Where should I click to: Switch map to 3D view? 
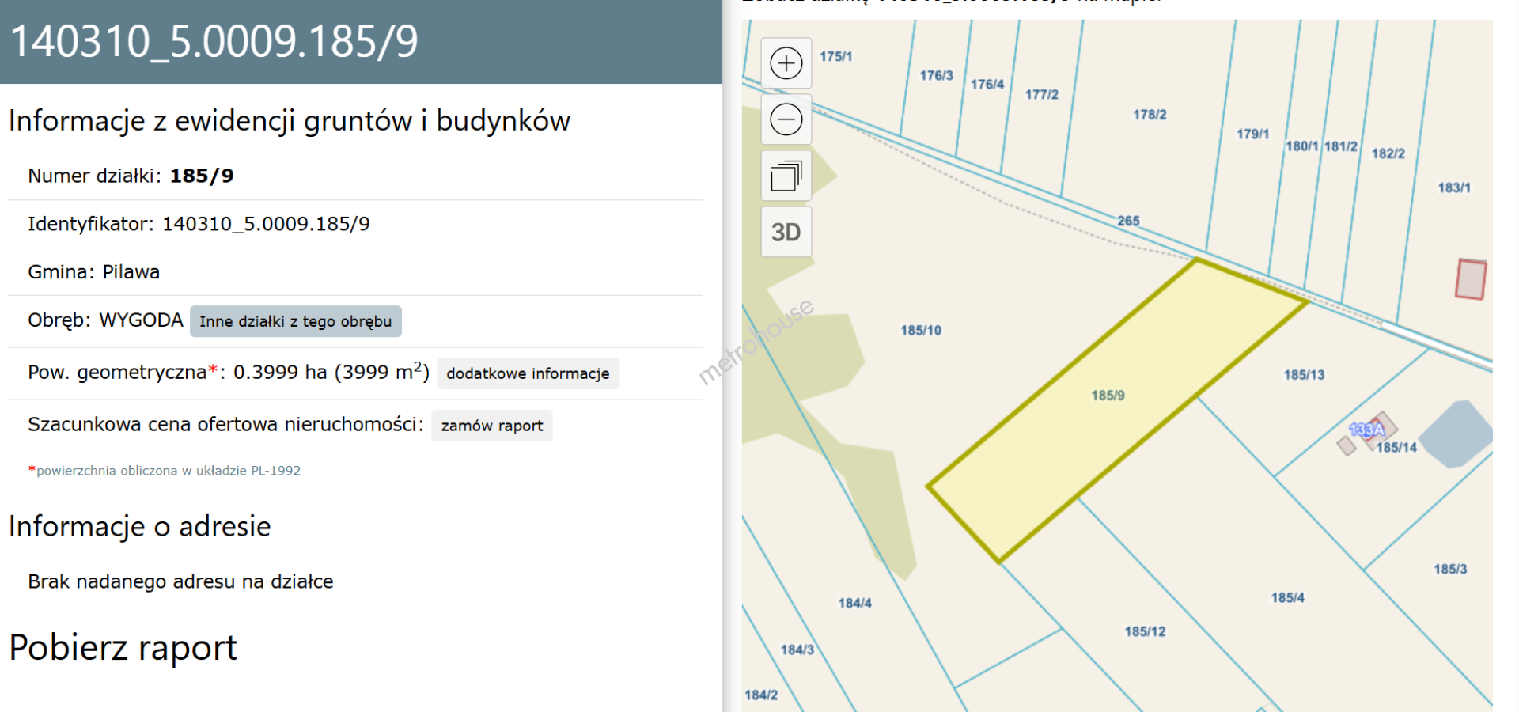click(786, 233)
